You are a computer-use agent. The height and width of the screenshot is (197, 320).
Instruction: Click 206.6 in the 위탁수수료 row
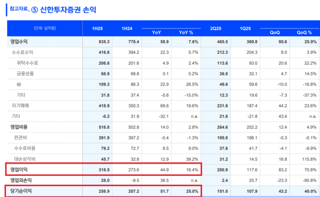104,63
